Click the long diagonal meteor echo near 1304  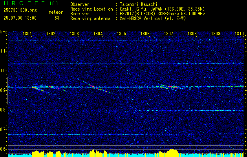pos(95,86)
